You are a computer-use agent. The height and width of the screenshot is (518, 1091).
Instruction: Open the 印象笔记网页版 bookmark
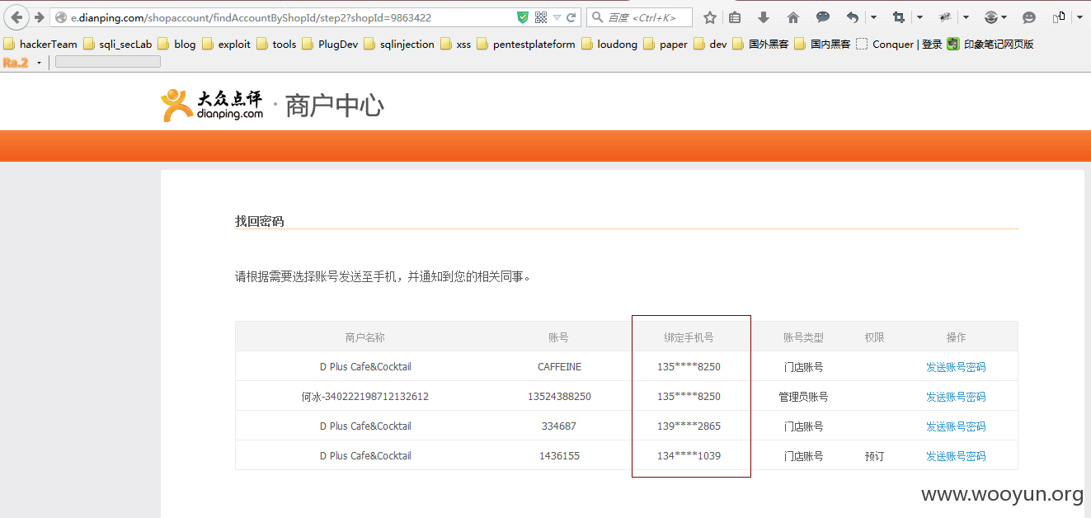tap(990, 45)
